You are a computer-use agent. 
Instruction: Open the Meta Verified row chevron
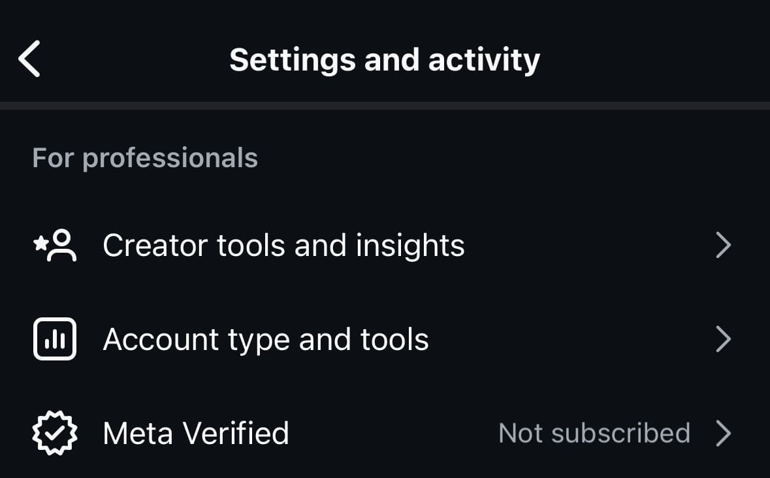coord(724,434)
